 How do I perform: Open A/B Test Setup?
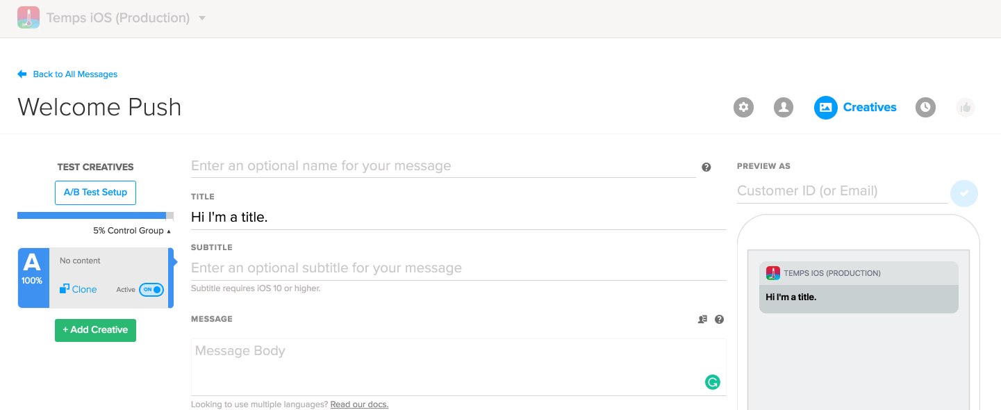click(95, 192)
